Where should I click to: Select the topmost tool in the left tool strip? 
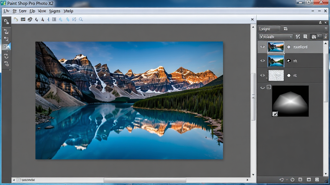pyautogui.click(x=6, y=22)
